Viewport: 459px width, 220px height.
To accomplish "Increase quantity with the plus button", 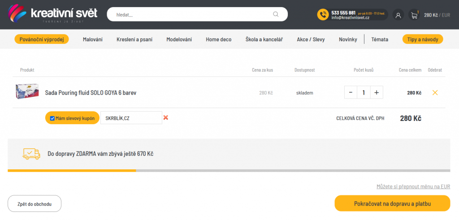I will click(377, 92).
